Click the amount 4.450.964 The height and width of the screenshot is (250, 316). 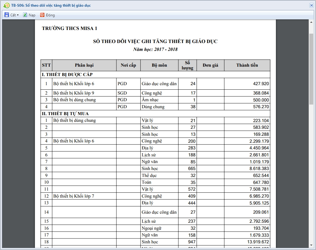click(x=259, y=148)
